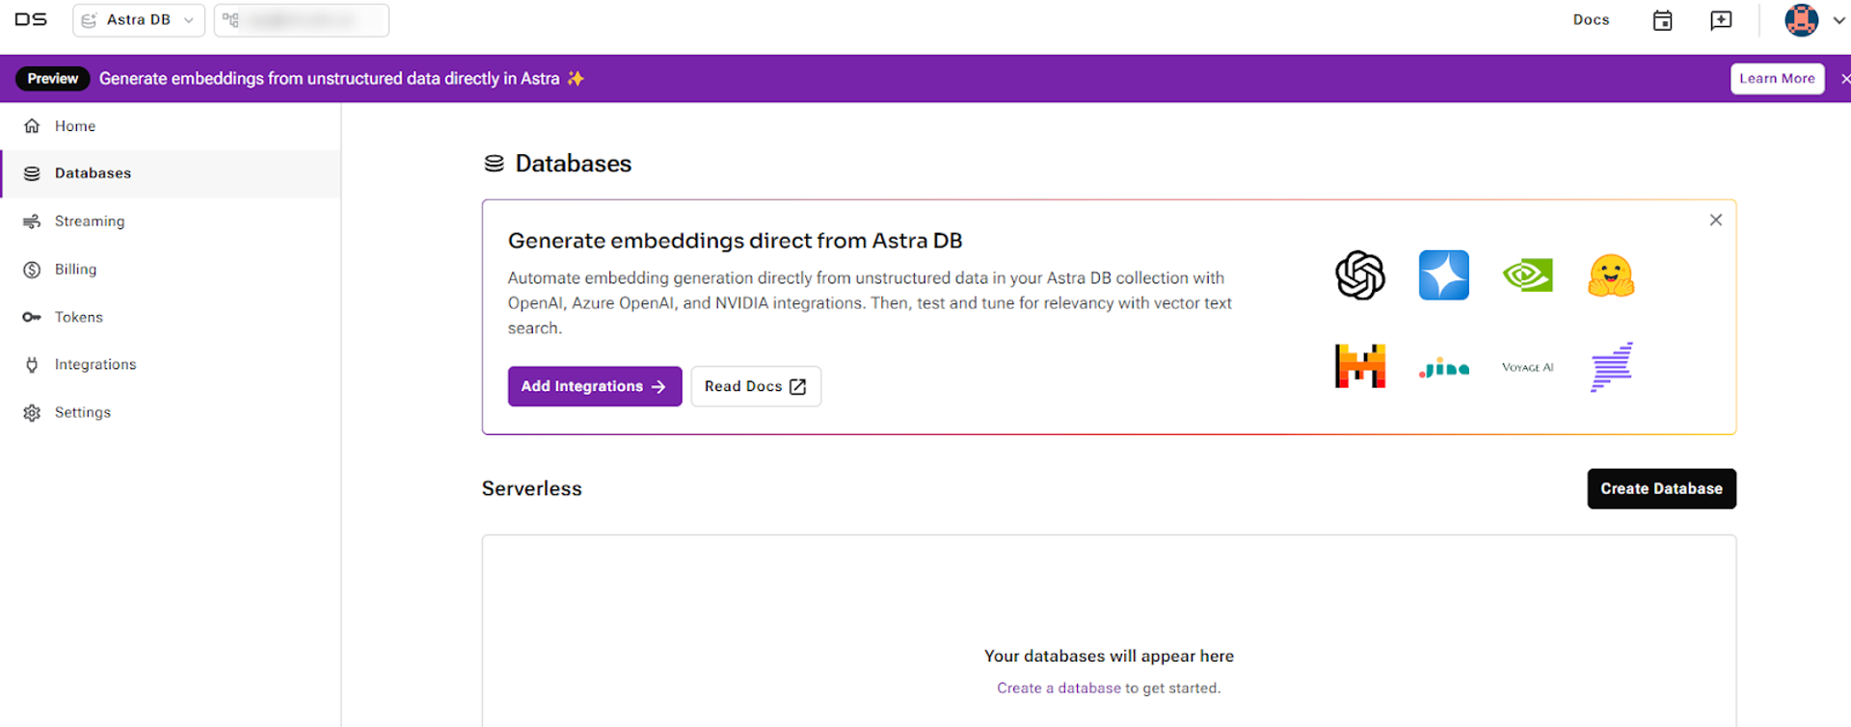The image size is (1851, 727).
Task: Click the DataStax DS logo
Action: click(x=31, y=19)
